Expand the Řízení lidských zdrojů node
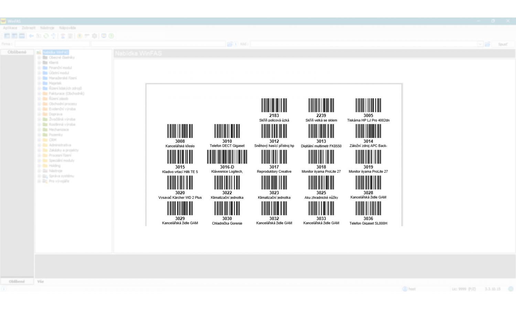 coord(39,88)
